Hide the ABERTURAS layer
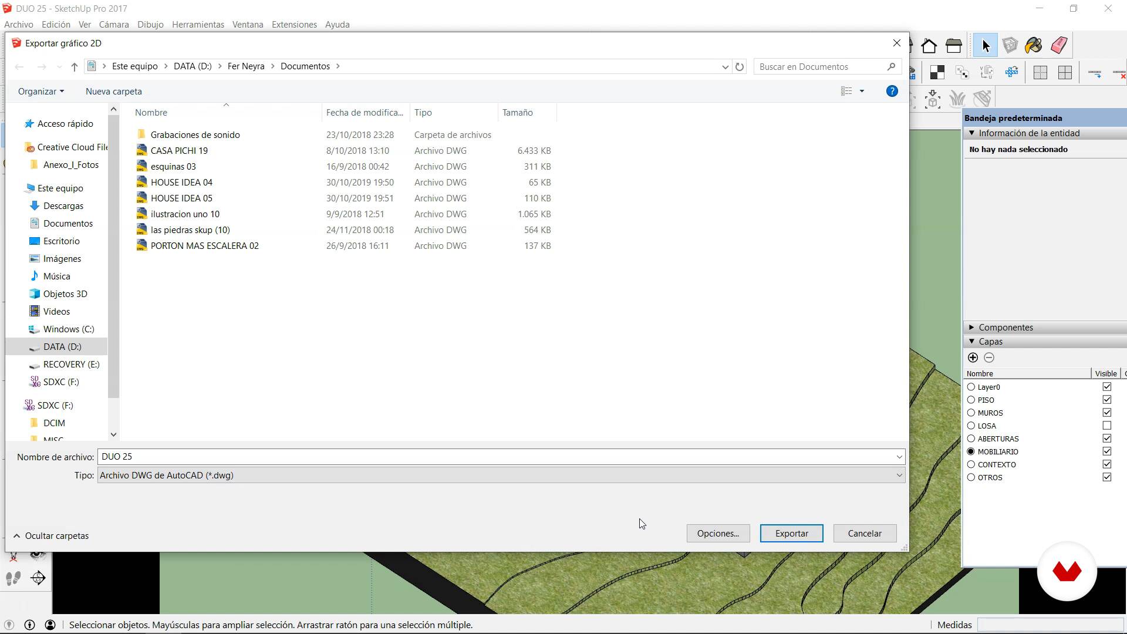This screenshot has height=634, width=1127. (1107, 439)
